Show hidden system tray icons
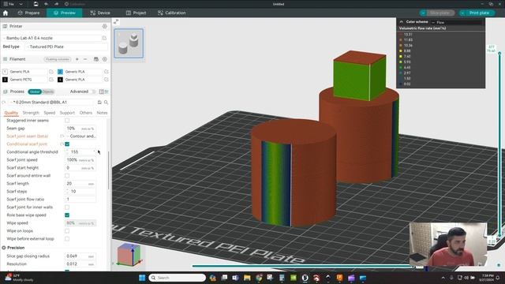Viewport: 505px width, 284px height. coord(443,278)
